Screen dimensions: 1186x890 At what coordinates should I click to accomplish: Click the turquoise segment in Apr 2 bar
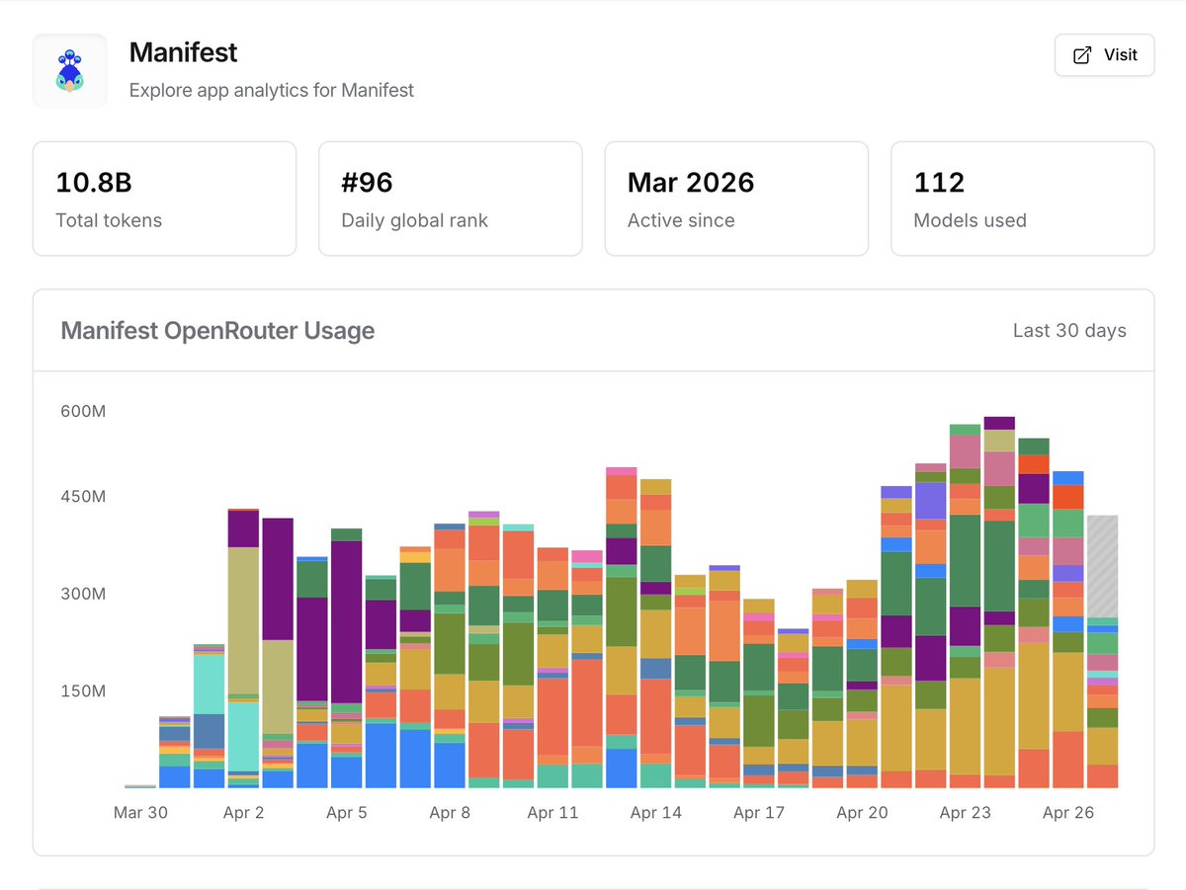coord(243,736)
